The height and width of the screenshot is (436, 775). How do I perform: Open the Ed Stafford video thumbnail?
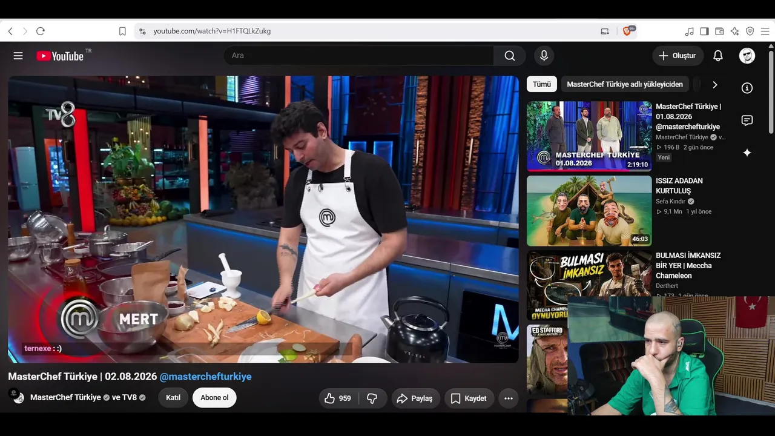[x=547, y=359]
